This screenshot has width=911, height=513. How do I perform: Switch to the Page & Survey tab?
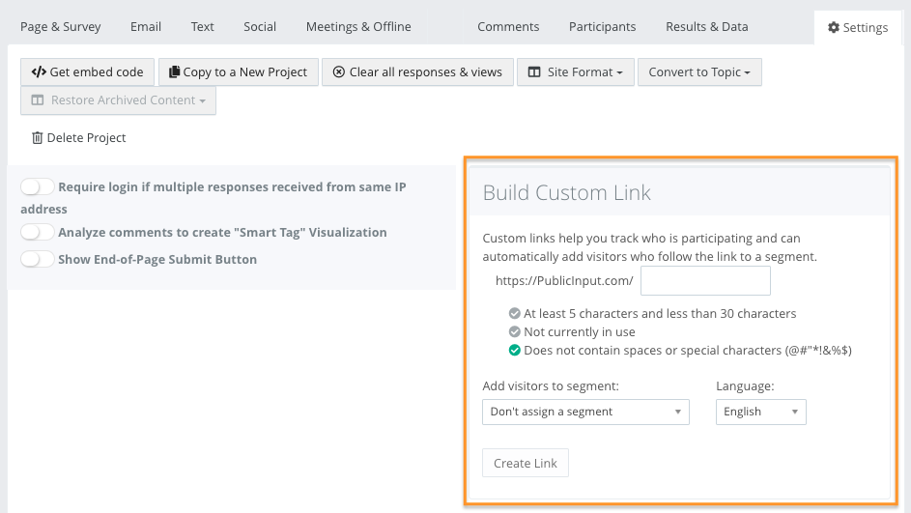[61, 27]
